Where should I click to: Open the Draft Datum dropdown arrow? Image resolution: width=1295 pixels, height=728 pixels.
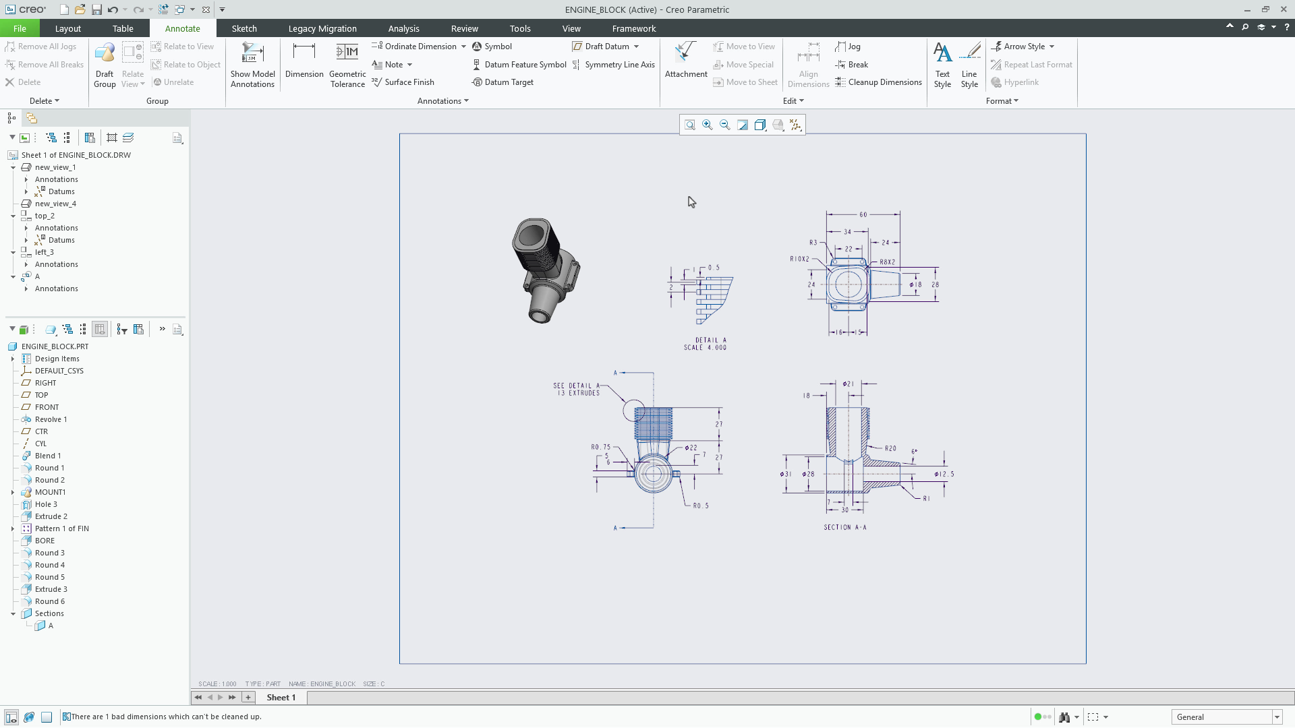(x=636, y=47)
